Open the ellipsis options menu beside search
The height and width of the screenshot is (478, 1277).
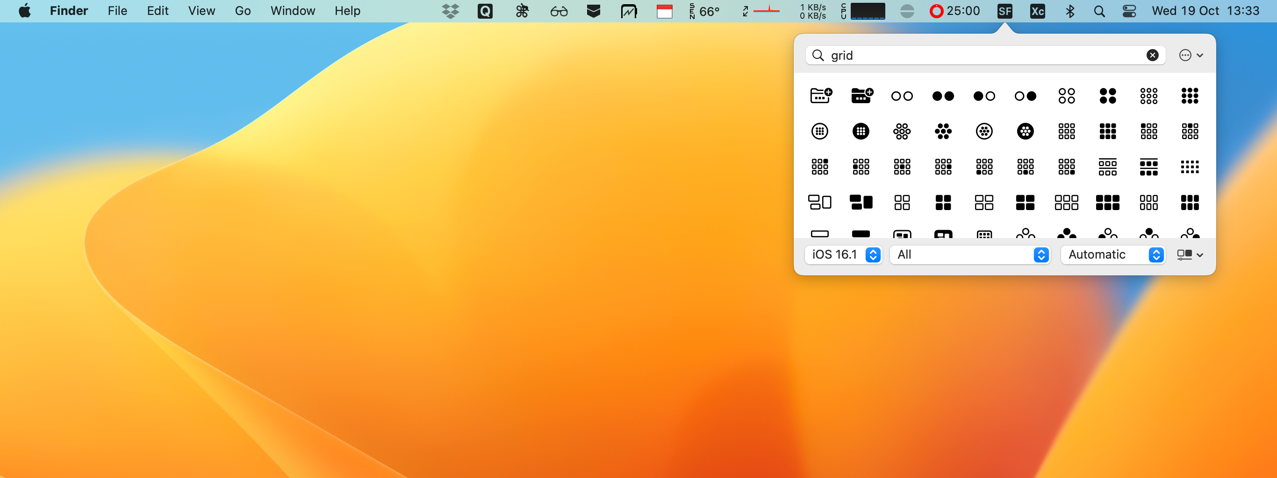pos(1190,56)
